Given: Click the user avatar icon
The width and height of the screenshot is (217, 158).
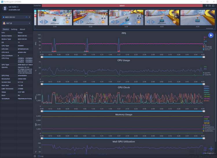Looking at the screenshot, I should (5, 8).
